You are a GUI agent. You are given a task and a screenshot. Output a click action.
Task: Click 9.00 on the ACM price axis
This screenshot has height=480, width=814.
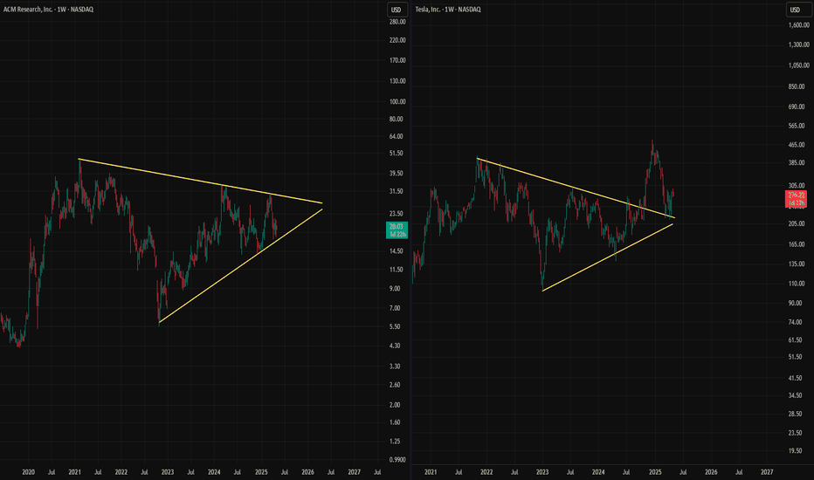pos(395,289)
